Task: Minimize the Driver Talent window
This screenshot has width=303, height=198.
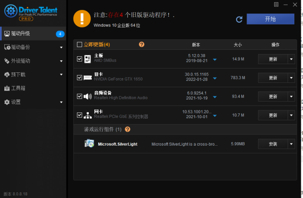Action: (286, 5)
